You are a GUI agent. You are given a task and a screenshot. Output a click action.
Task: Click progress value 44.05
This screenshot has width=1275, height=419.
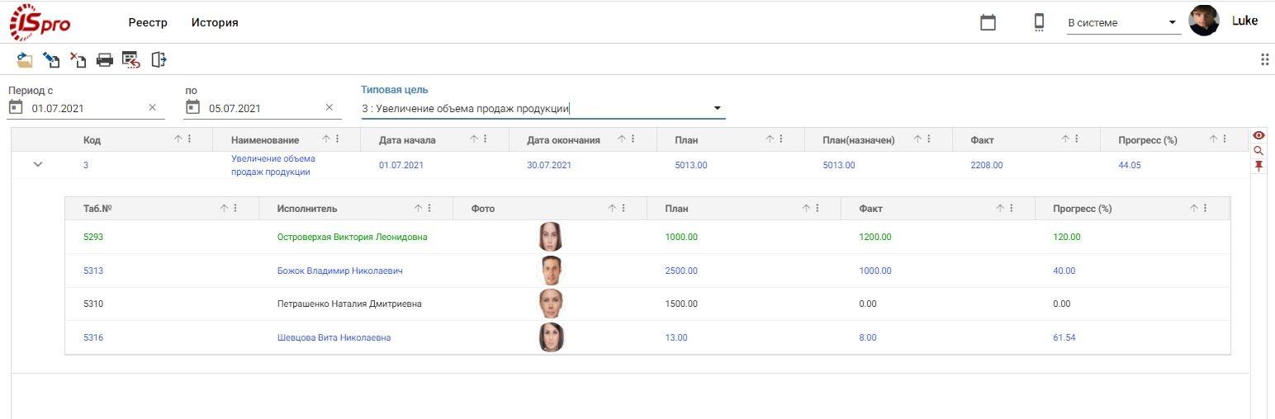click(x=1130, y=165)
